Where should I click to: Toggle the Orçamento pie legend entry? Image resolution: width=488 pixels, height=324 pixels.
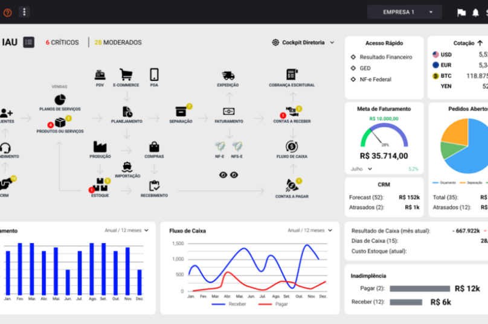click(x=444, y=183)
